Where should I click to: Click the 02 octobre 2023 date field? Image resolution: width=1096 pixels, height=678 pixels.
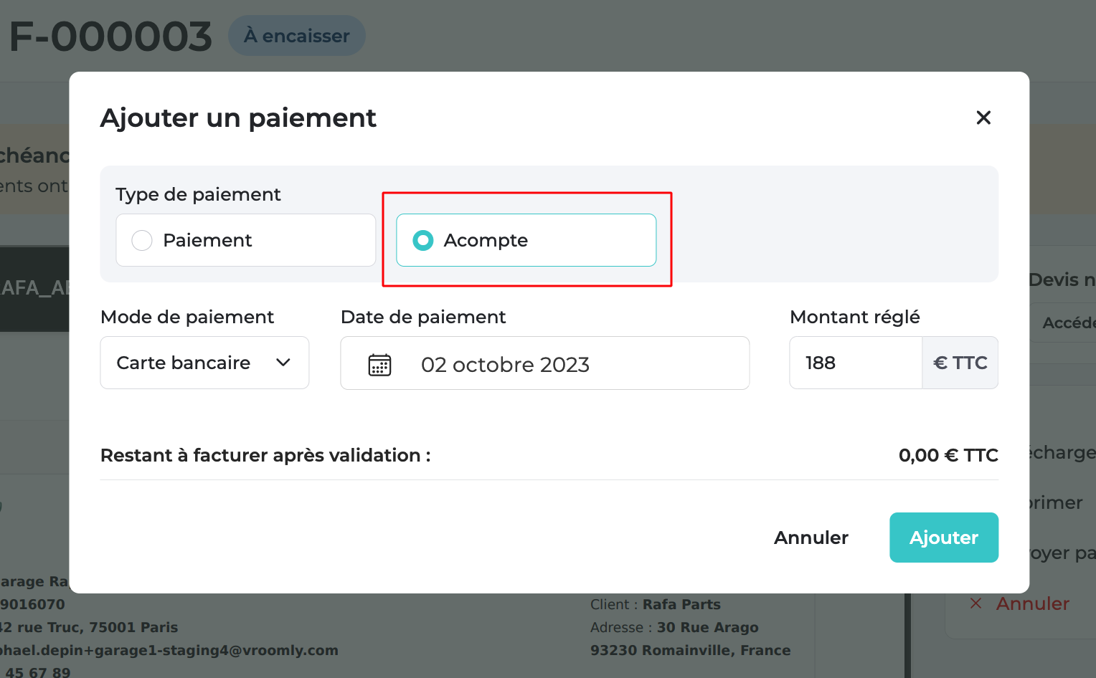pyautogui.click(x=545, y=363)
